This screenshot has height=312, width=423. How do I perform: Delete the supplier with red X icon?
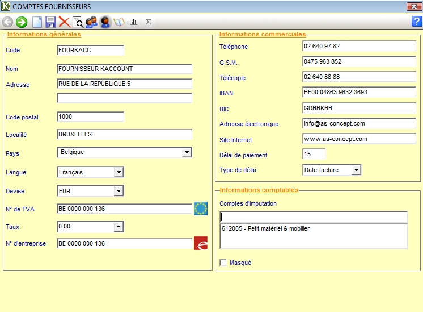(65, 22)
